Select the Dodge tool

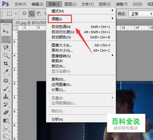click(x=6, y=136)
